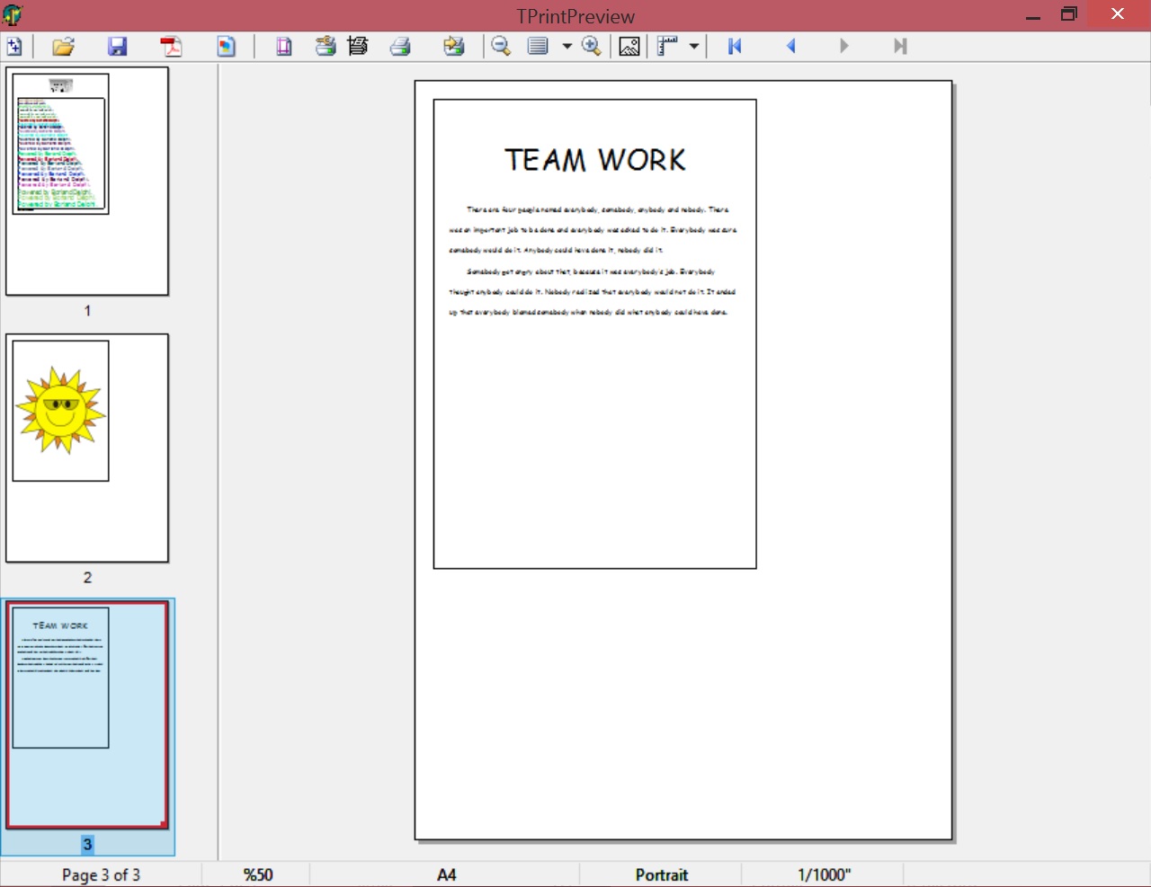Click the printer icon to print
Viewport: 1151px width, 887px height.
pyautogui.click(x=400, y=46)
